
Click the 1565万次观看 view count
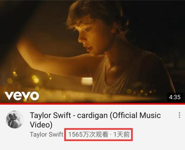[x=88, y=135]
